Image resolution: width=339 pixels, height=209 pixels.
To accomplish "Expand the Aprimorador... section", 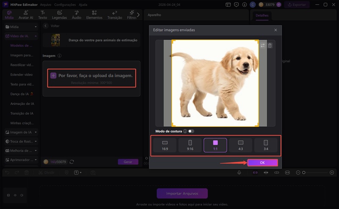I will [x=36, y=160].
